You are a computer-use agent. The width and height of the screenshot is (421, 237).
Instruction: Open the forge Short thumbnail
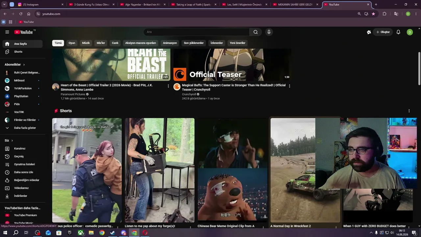click(x=160, y=170)
